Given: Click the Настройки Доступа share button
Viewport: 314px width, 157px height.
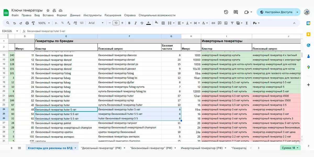Looking at the screenshot, I should (x=276, y=12).
